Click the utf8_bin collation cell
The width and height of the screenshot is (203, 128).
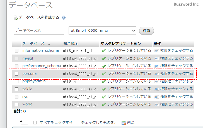(x=71, y=82)
